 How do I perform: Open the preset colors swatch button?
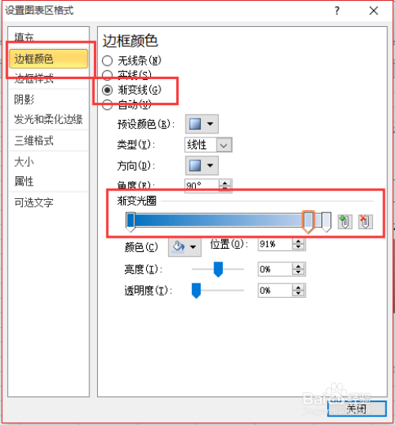(x=201, y=124)
